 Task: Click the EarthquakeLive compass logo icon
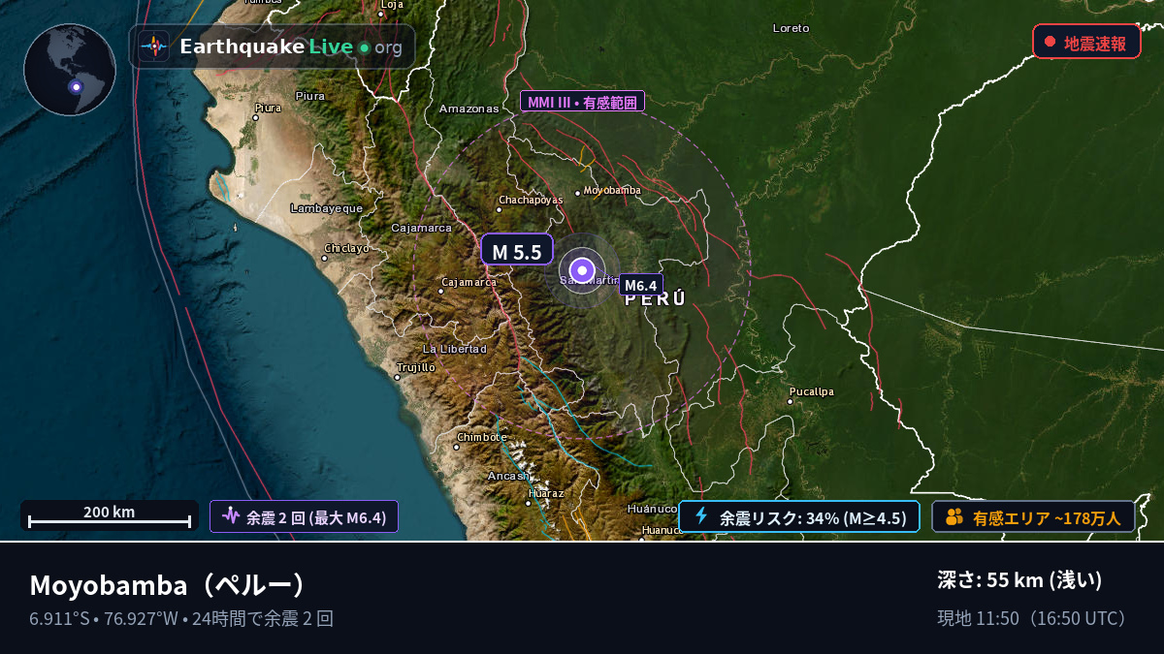coord(153,47)
